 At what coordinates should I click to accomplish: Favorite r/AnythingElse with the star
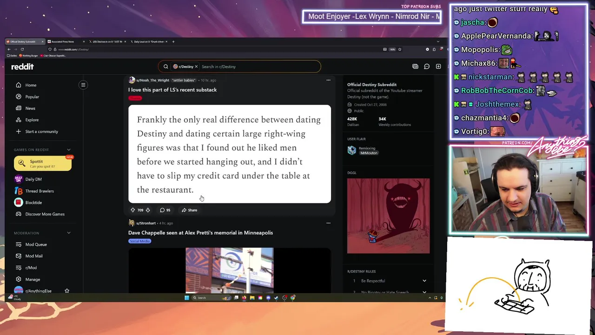[67, 291]
